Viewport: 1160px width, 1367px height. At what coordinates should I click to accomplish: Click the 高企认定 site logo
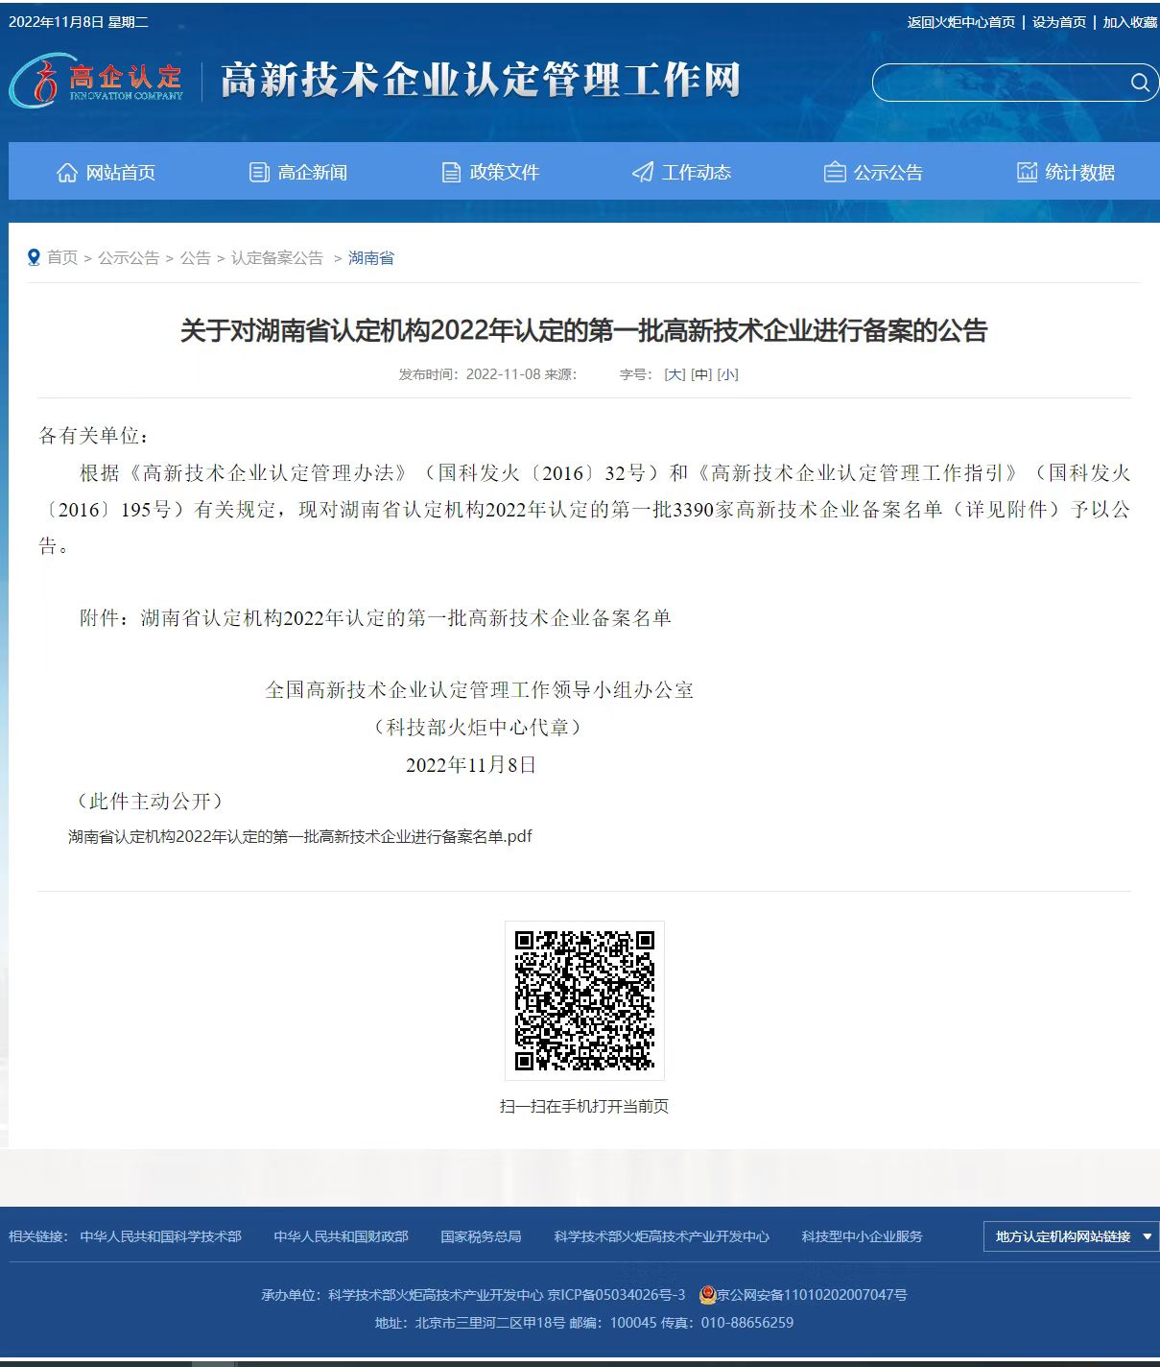pyautogui.click(x=96, y=81)
